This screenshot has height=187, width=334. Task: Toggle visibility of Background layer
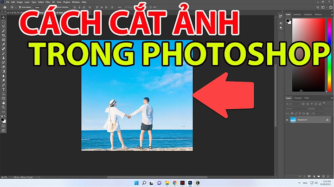[x=287, y=120]
